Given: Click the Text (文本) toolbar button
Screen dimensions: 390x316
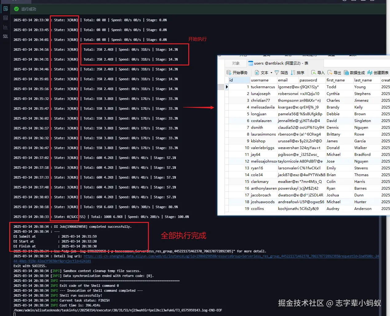Looking at the screenshot, I should [x=262, y=73].
